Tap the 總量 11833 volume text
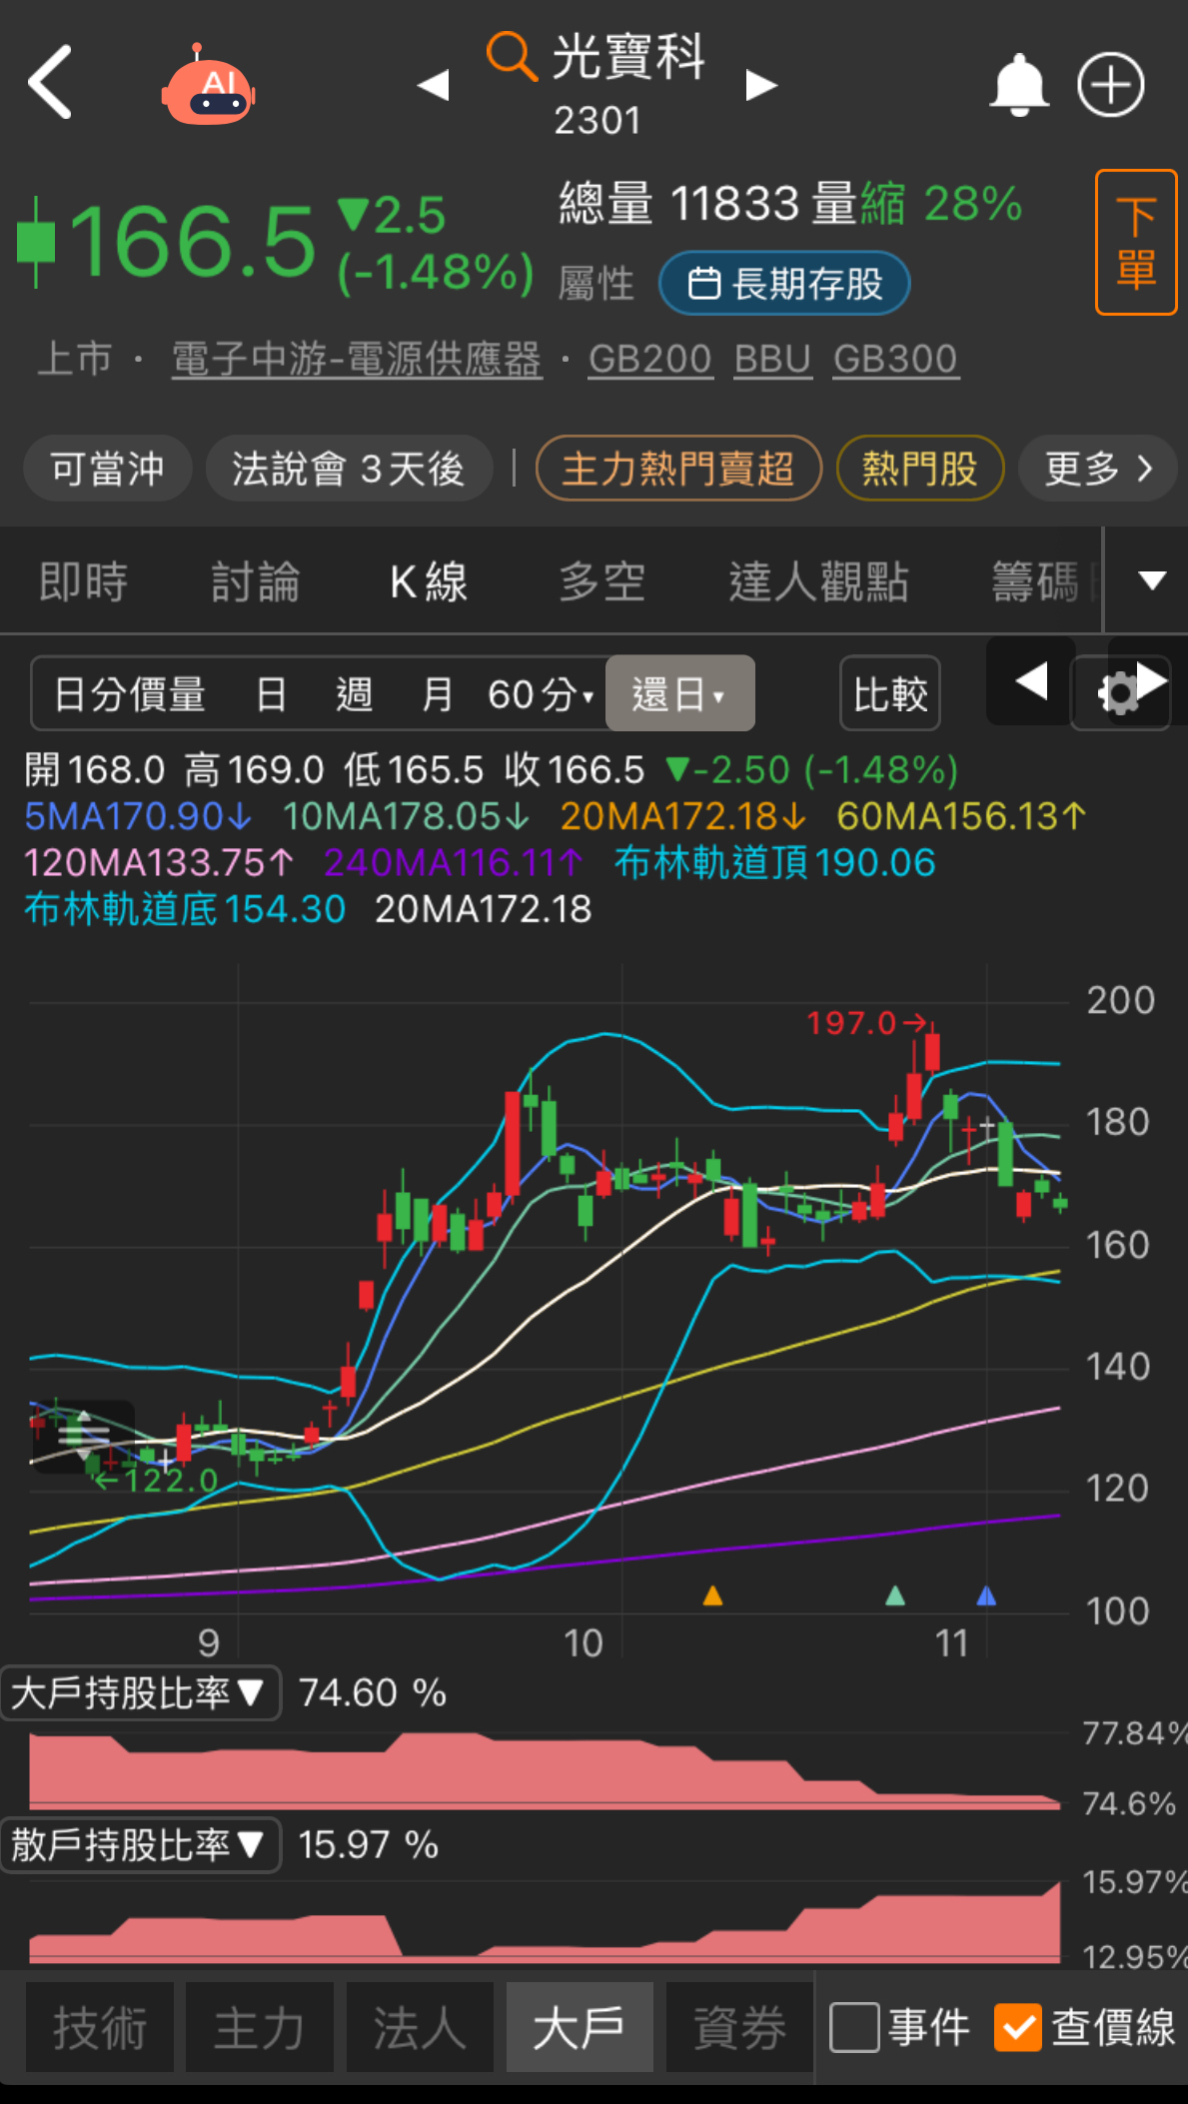1188x2104 pixels. (x=679, y=204)
